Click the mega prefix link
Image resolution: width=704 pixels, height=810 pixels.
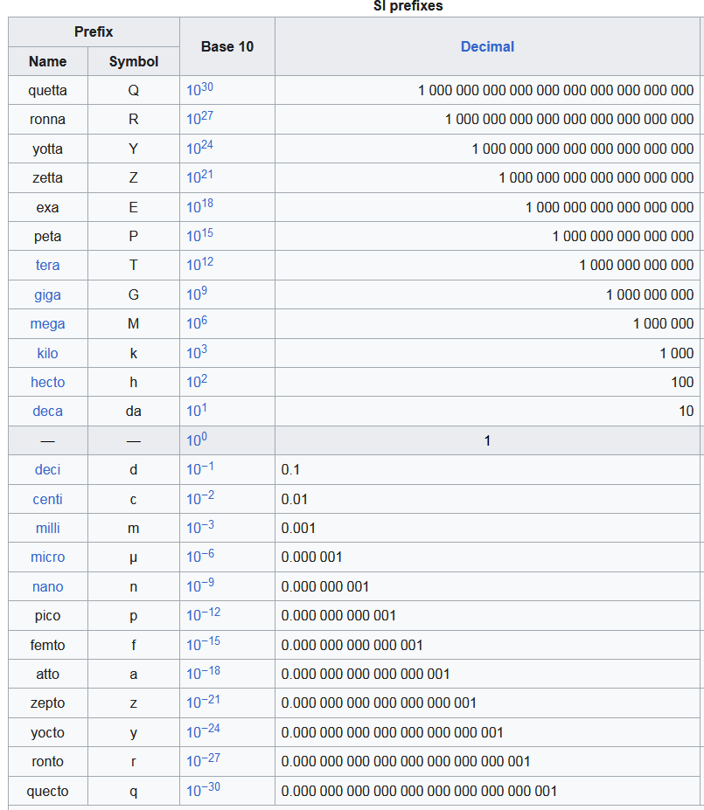(x=47, y=324)
